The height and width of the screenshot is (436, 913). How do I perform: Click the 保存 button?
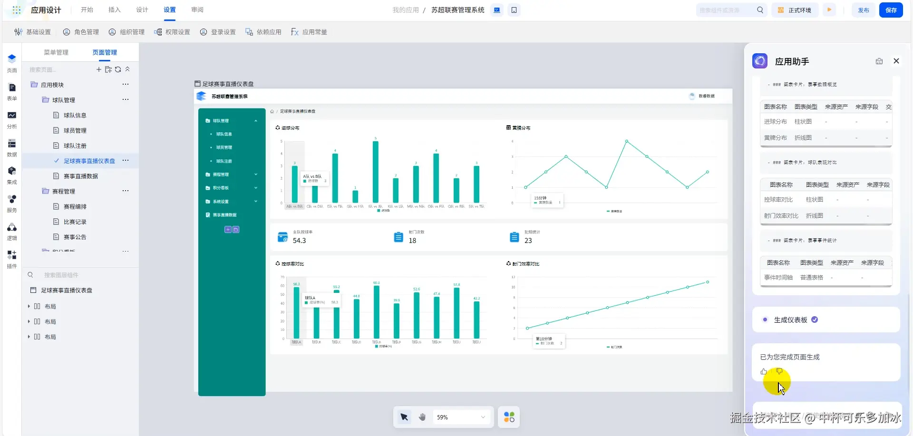coord(891,10)
